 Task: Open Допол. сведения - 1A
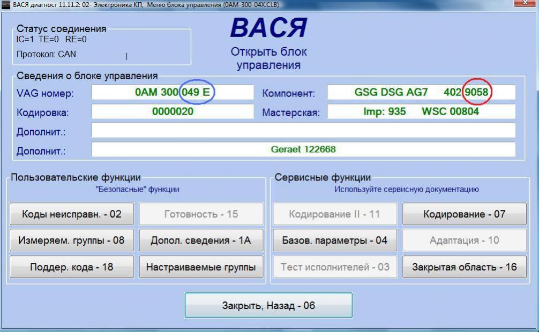[201, 240]
